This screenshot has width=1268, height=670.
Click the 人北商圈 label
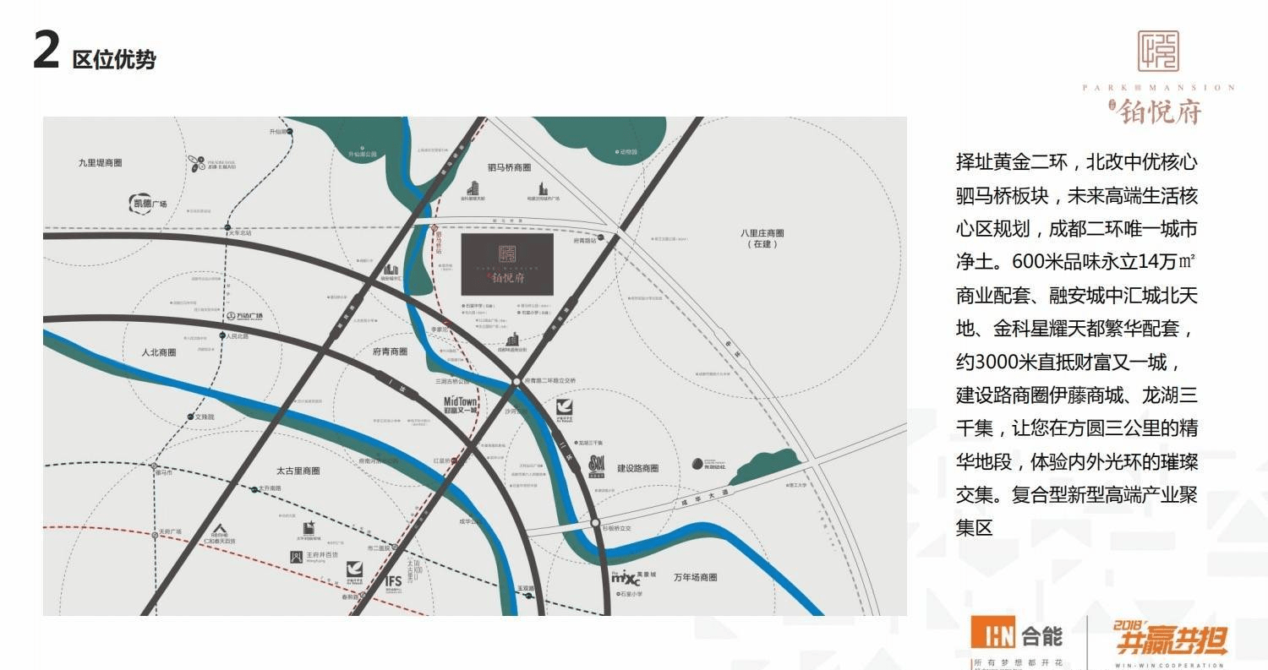tap(159, 352)
